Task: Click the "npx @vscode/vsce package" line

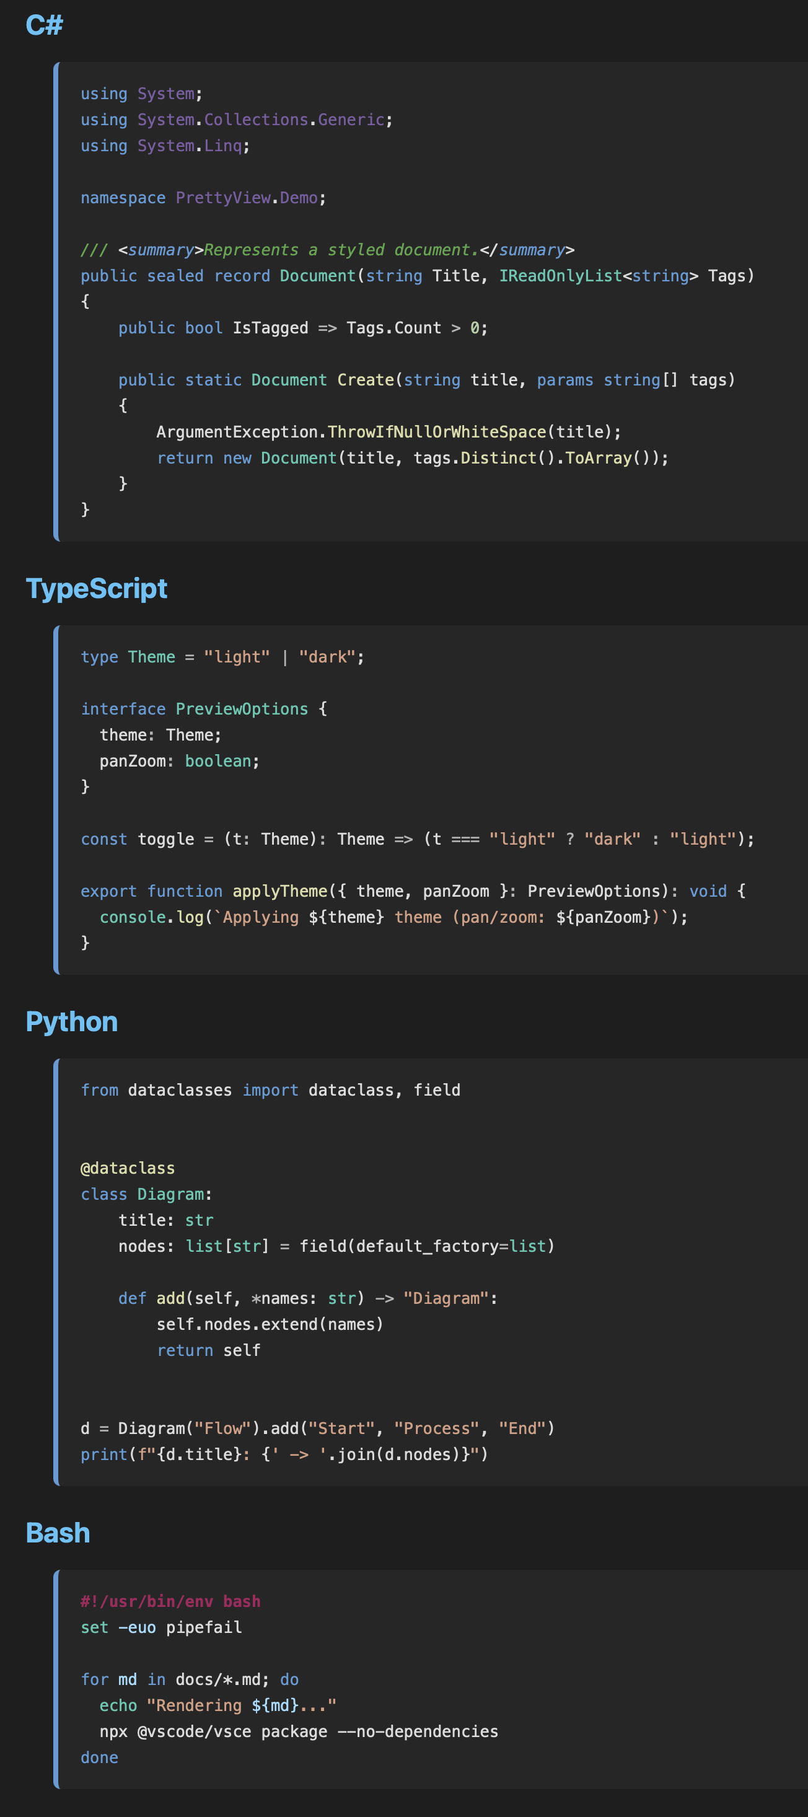Action: click(299, 1732)
